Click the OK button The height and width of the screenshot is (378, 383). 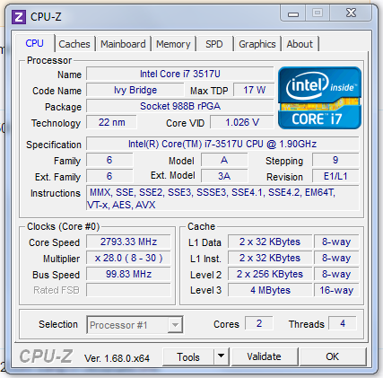coord(333,356)
